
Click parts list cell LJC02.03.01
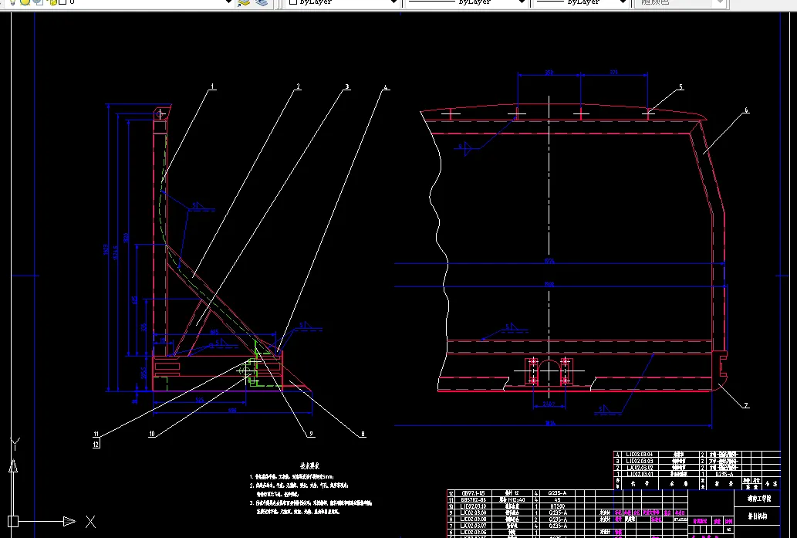[640, 474]
